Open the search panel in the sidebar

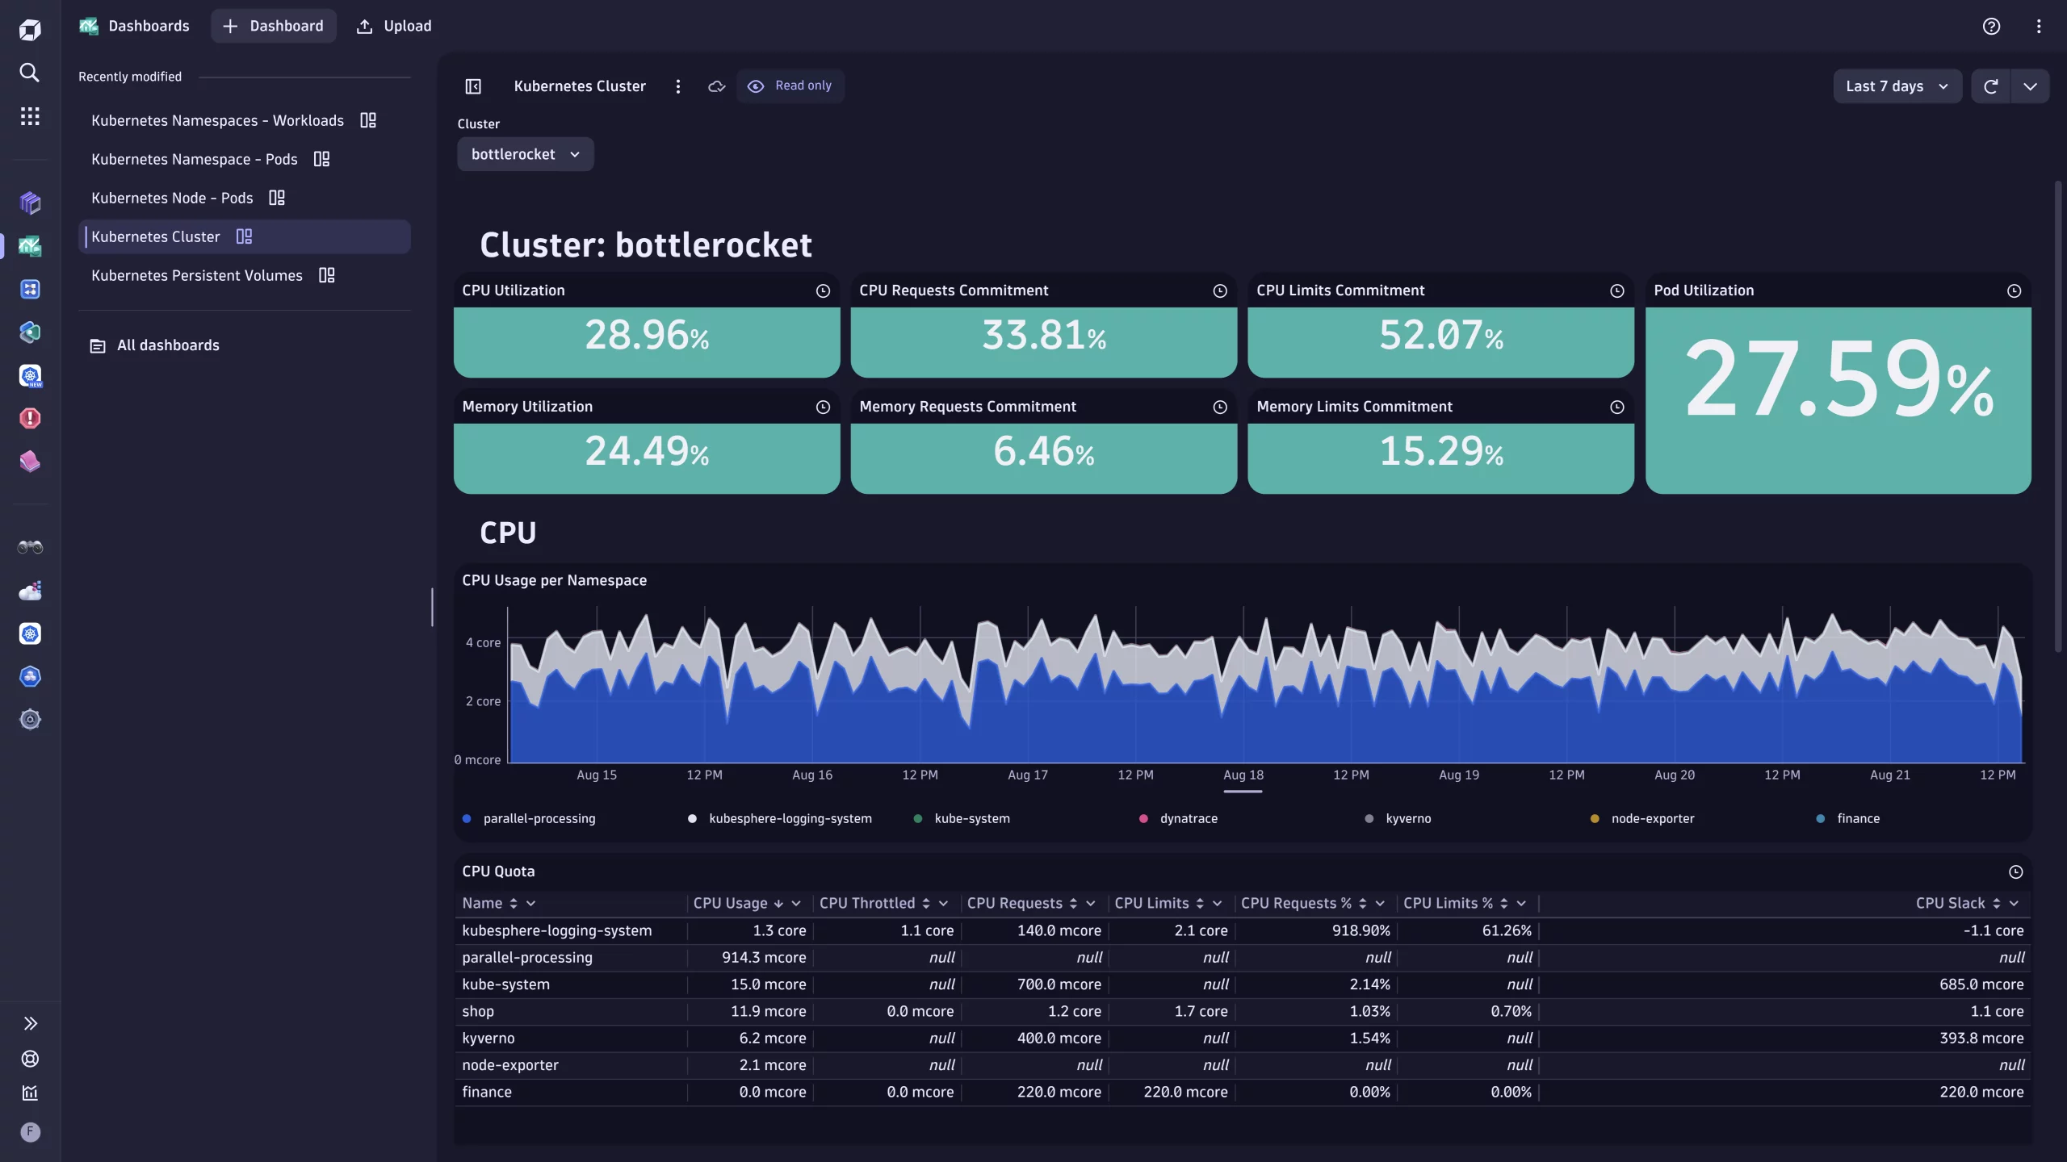click(30, 73)
